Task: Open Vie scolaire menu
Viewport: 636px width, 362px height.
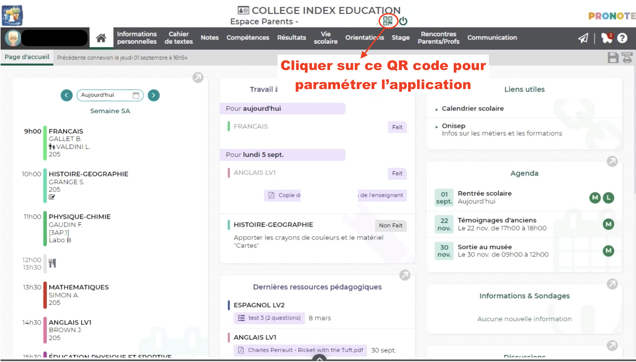Action: 326,38
